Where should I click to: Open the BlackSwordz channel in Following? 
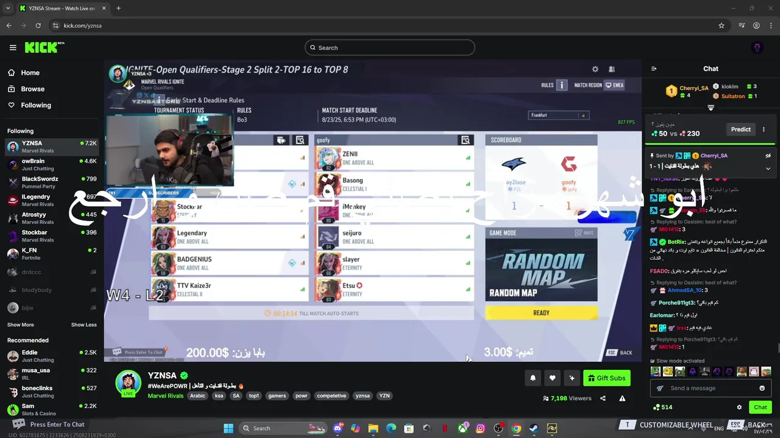[52, 182]
